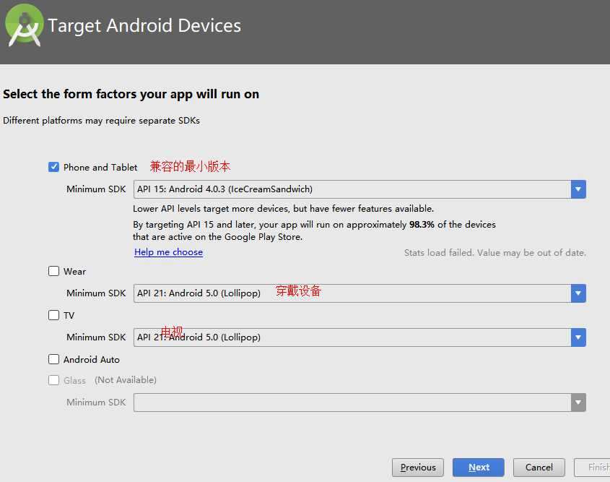Click the Stats load failed message

pos(494,253)
